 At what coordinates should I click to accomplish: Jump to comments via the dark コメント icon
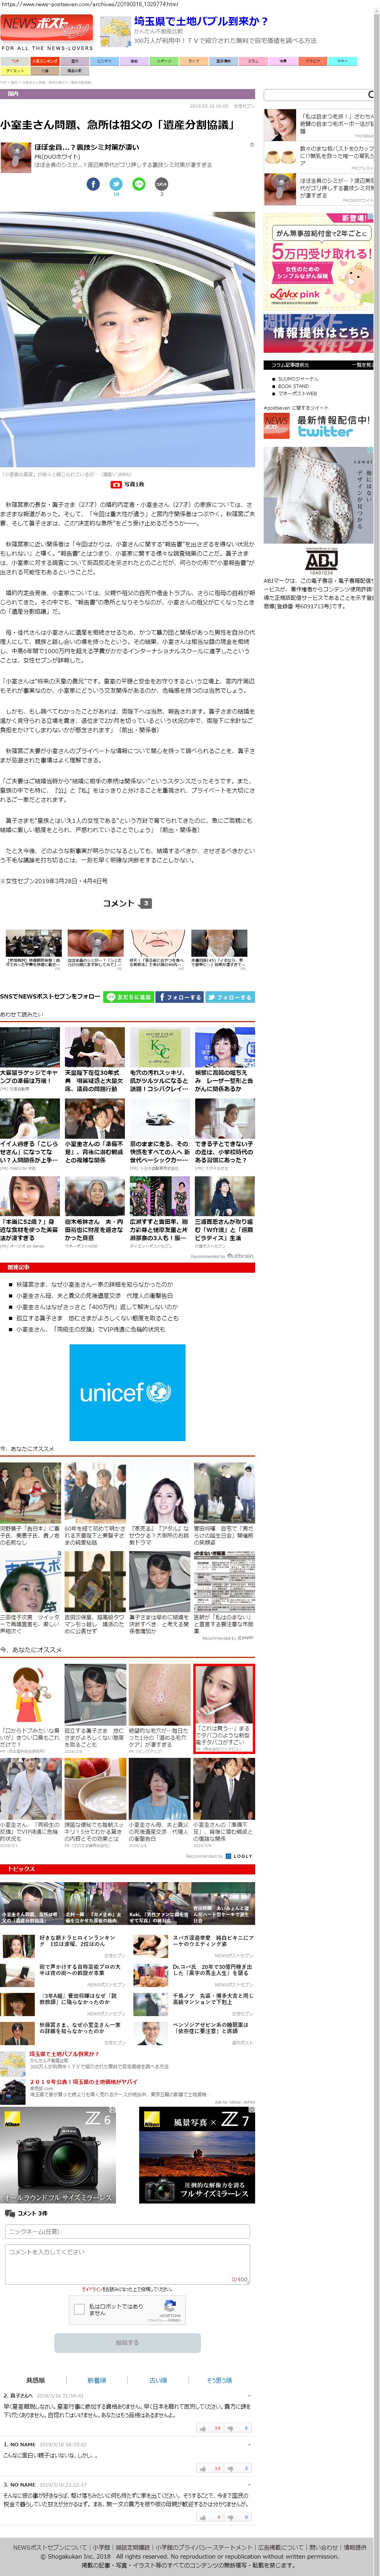click(x=162, y=184)
